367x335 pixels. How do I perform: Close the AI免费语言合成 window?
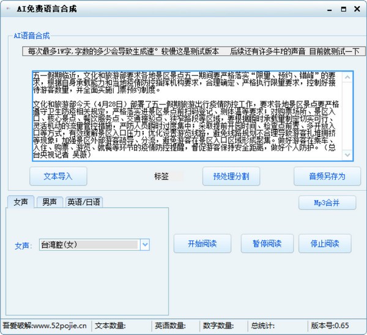[357, 9]
